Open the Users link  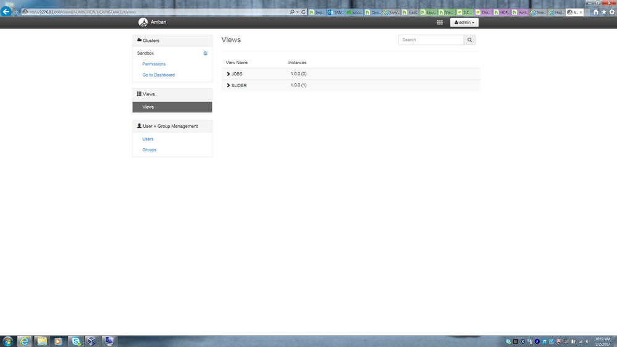click(x=148, y=139)
